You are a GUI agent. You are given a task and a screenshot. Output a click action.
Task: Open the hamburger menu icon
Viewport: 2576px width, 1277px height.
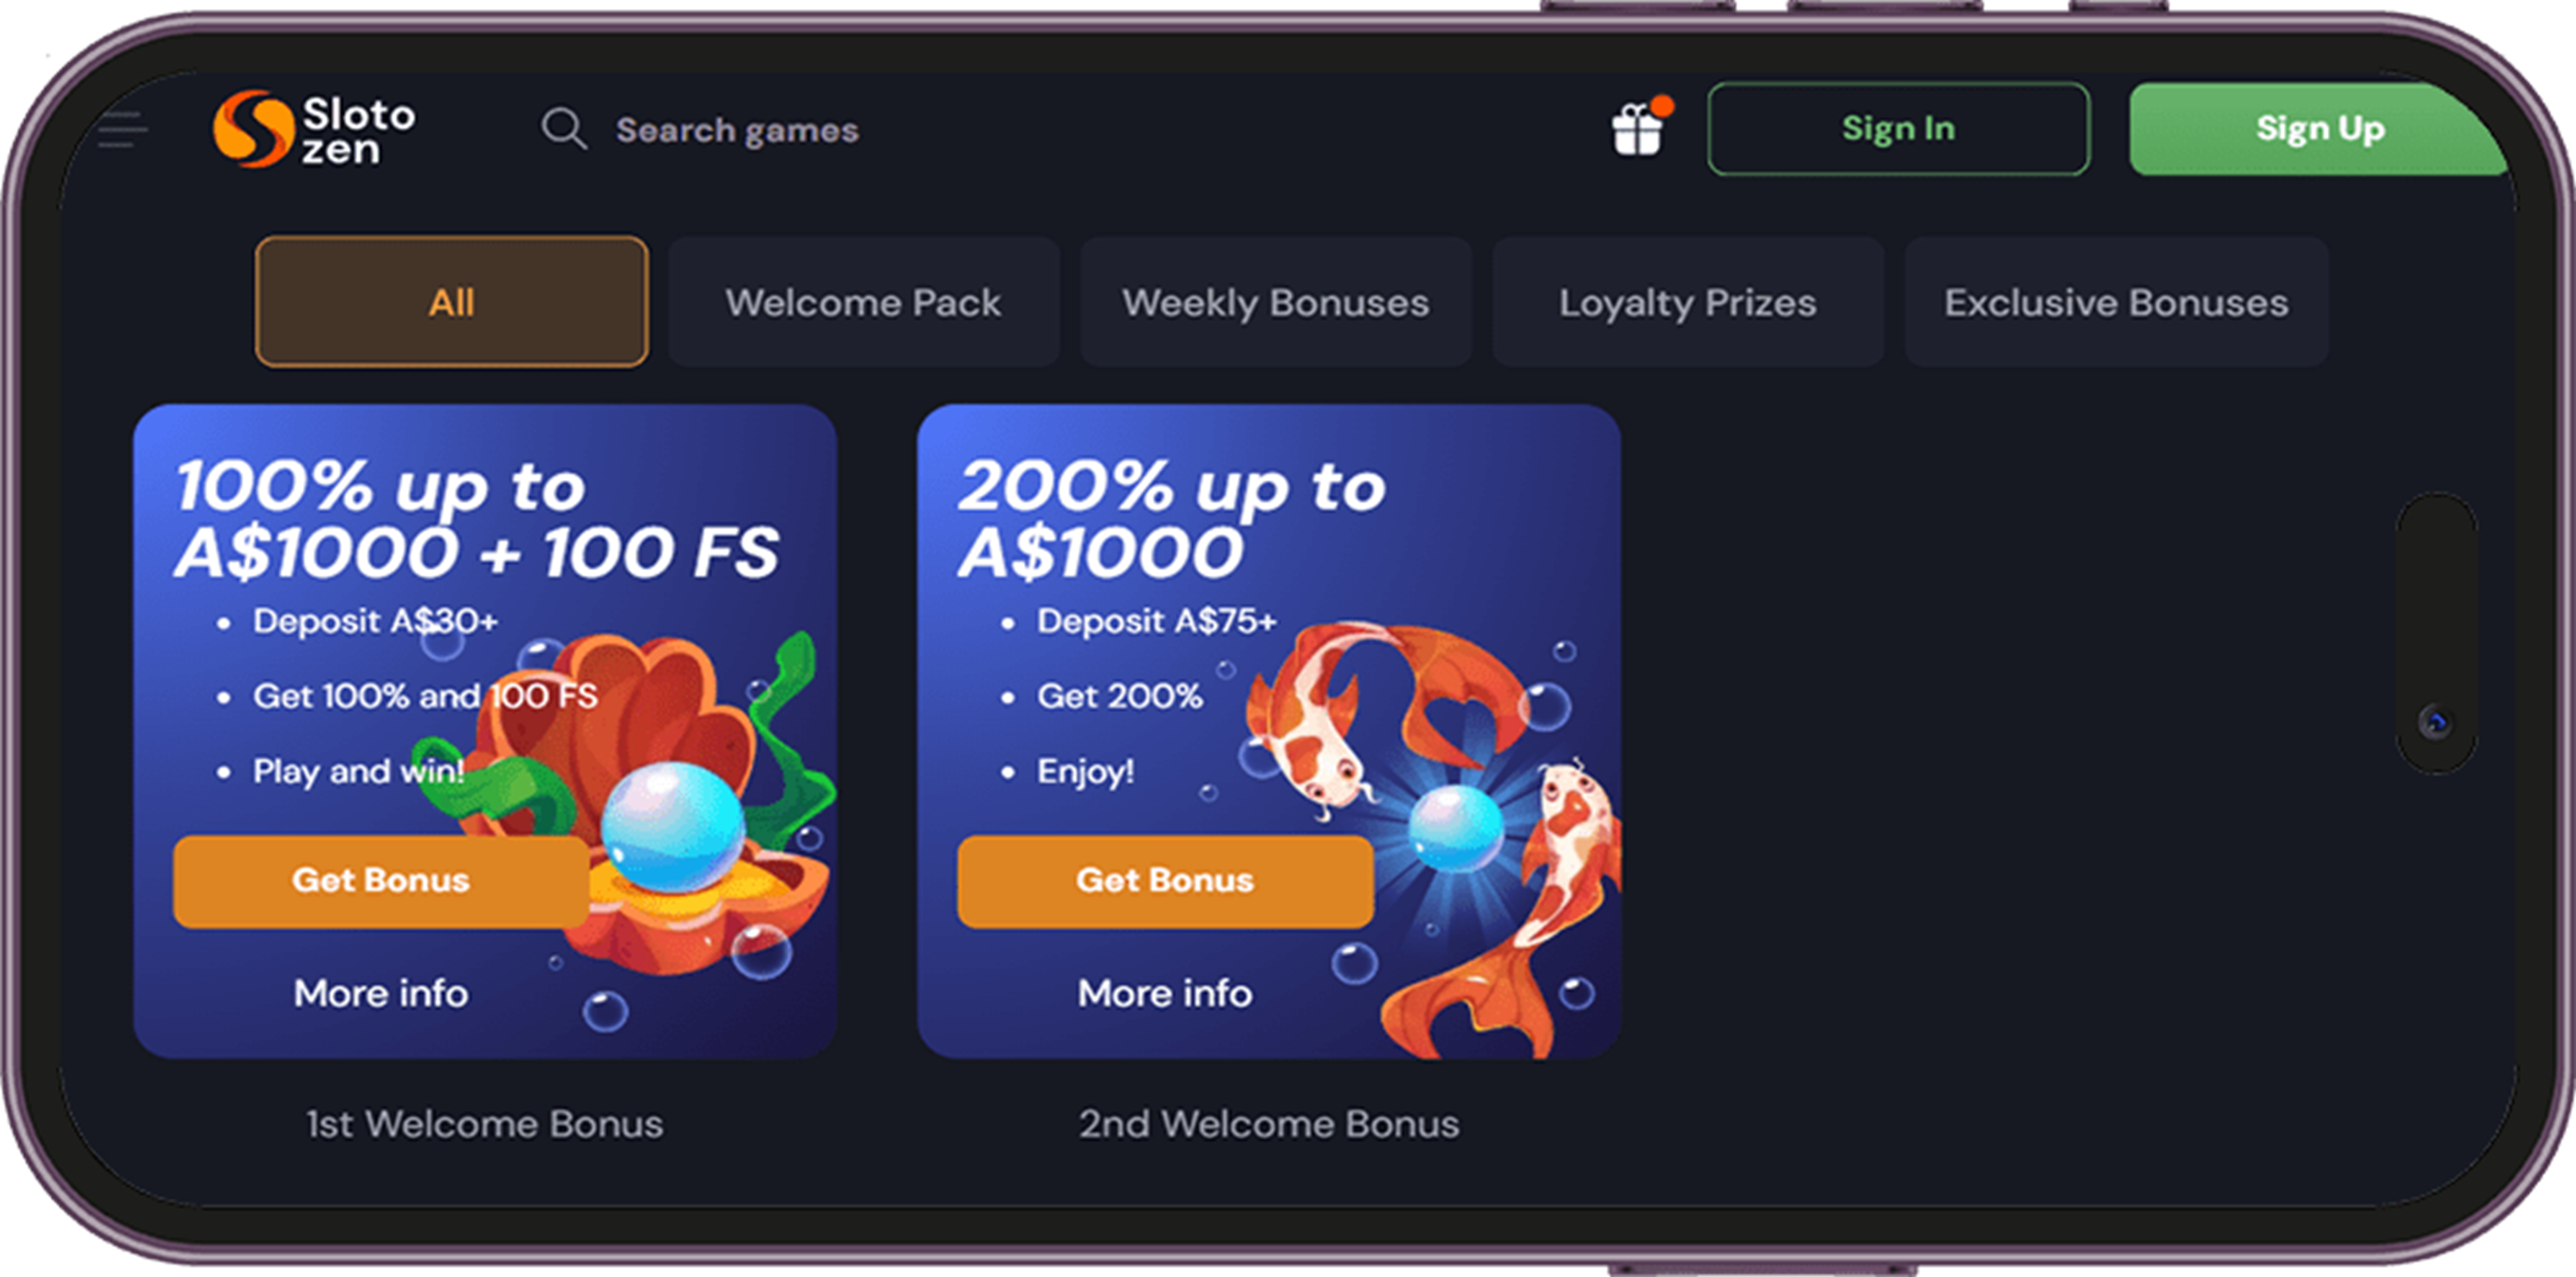(x=123, y=130)
